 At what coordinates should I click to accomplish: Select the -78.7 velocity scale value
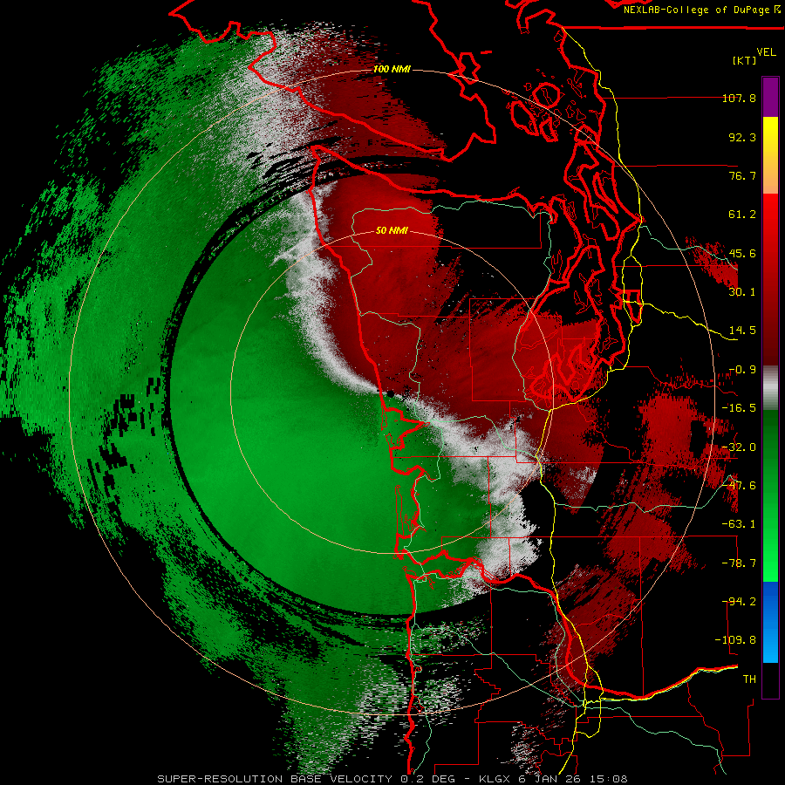coord(739,563)
